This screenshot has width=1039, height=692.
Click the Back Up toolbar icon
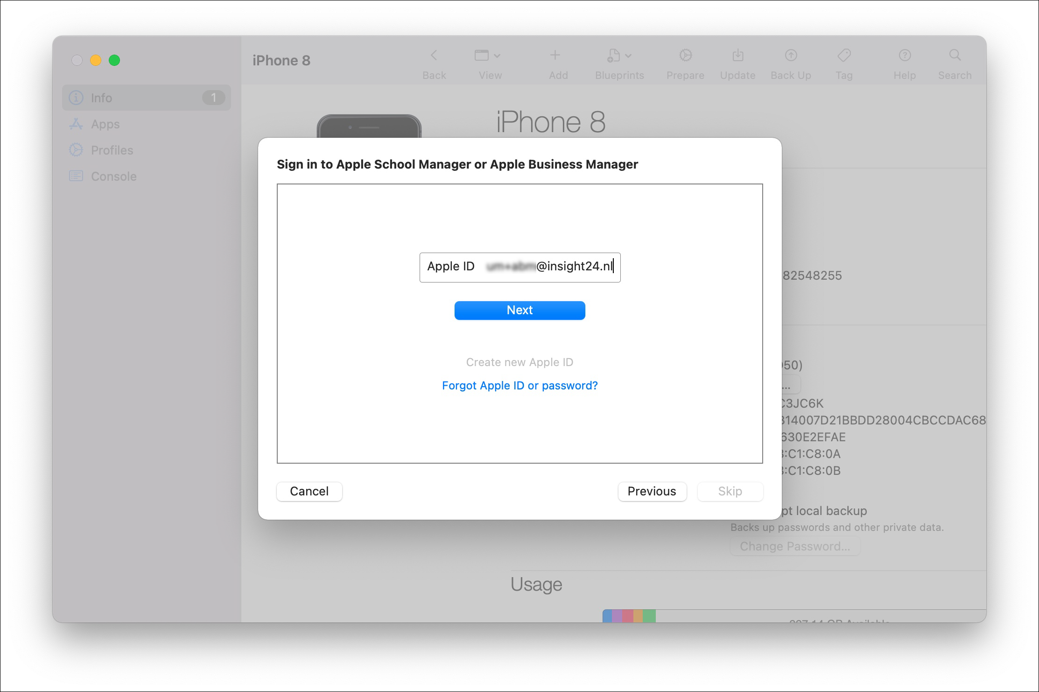click(x=791, y=56)
